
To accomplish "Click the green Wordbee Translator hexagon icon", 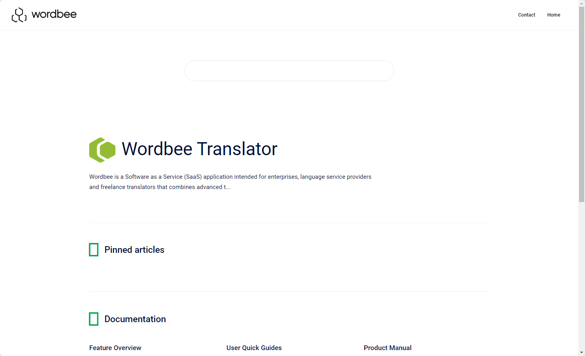I will [102, 150].
